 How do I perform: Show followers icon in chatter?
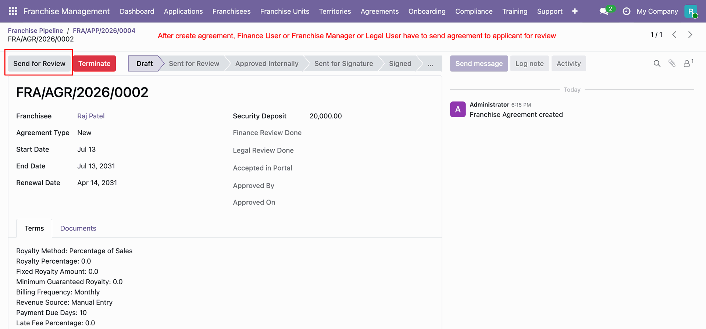coord(688,63)
